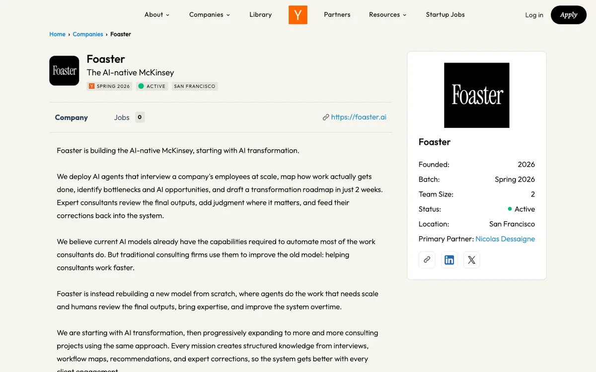596x372 pixels.
Task: Click paragraph starting We deploy AI agents
Action: coord(220,196)
